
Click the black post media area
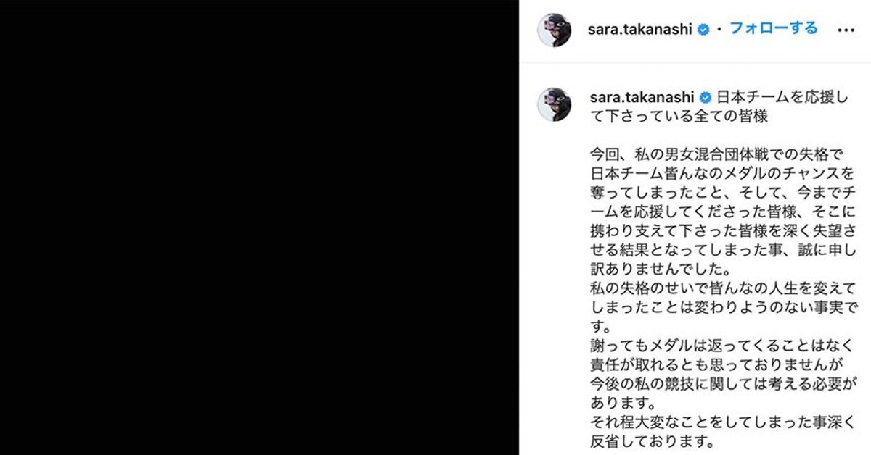point(259,227)
